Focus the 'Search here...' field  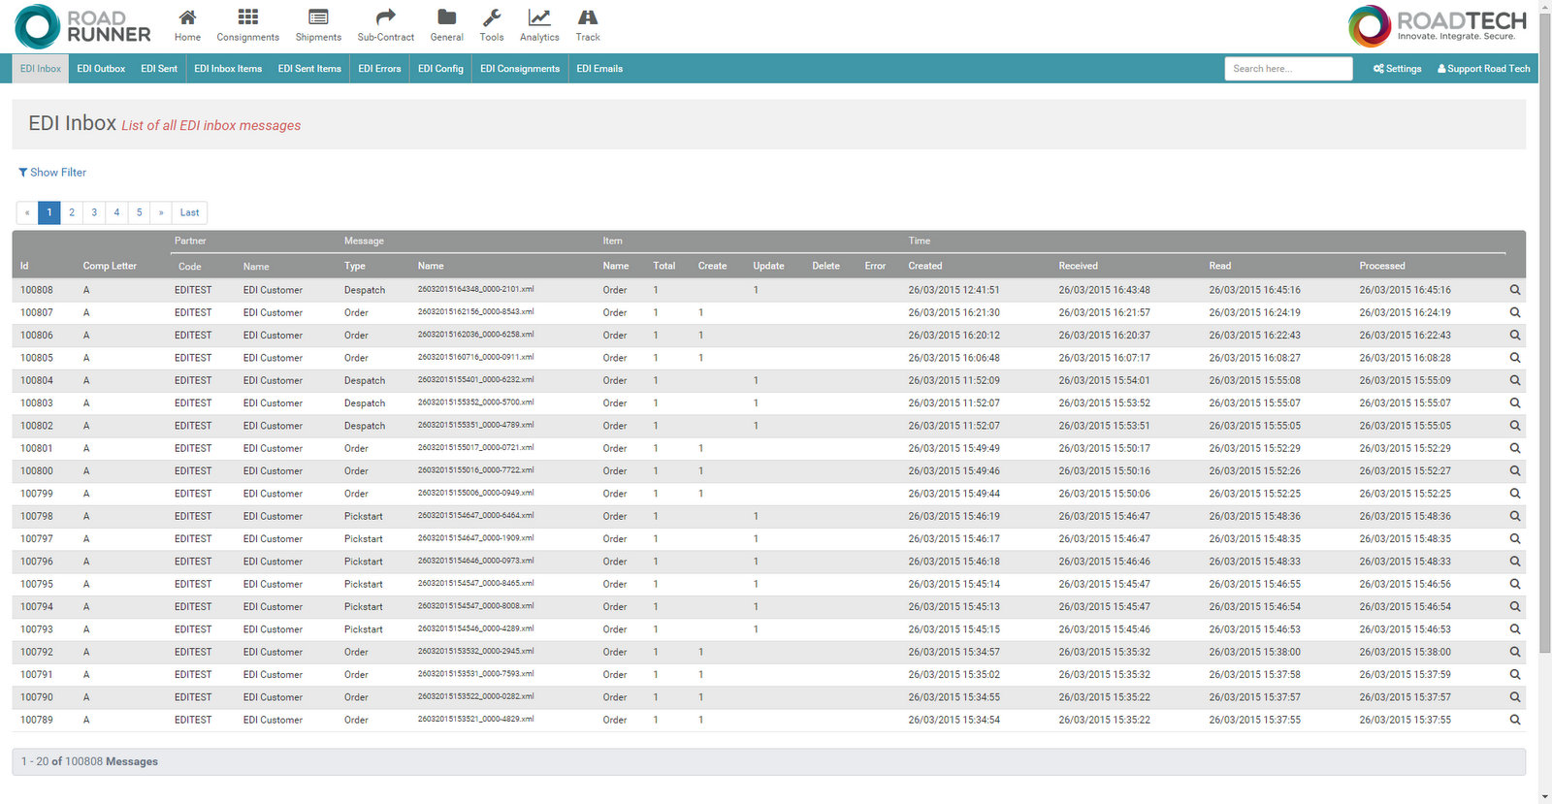1288,69
